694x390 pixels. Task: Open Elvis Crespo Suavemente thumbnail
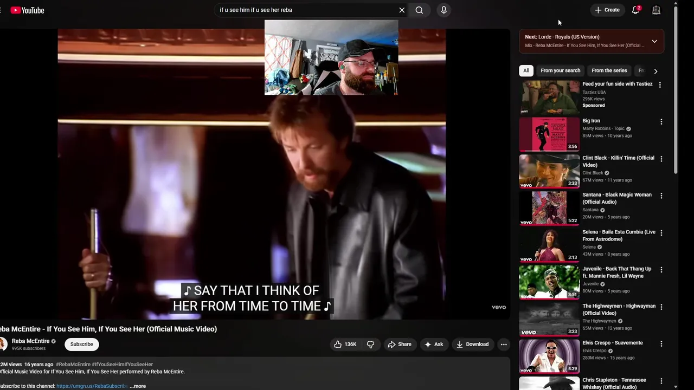[549, 356]
